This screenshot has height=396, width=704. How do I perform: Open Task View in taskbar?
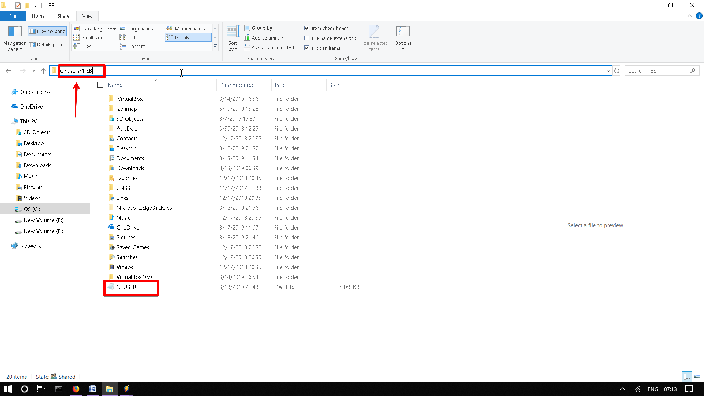coord(41,389)
